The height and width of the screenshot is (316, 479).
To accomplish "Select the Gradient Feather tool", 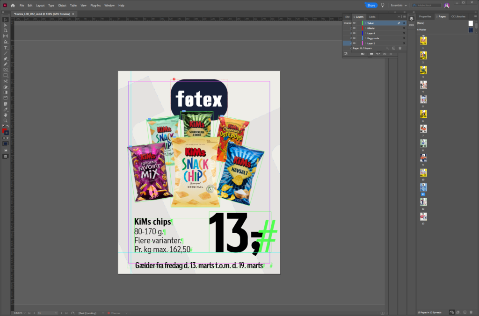I will pos(6,98).
